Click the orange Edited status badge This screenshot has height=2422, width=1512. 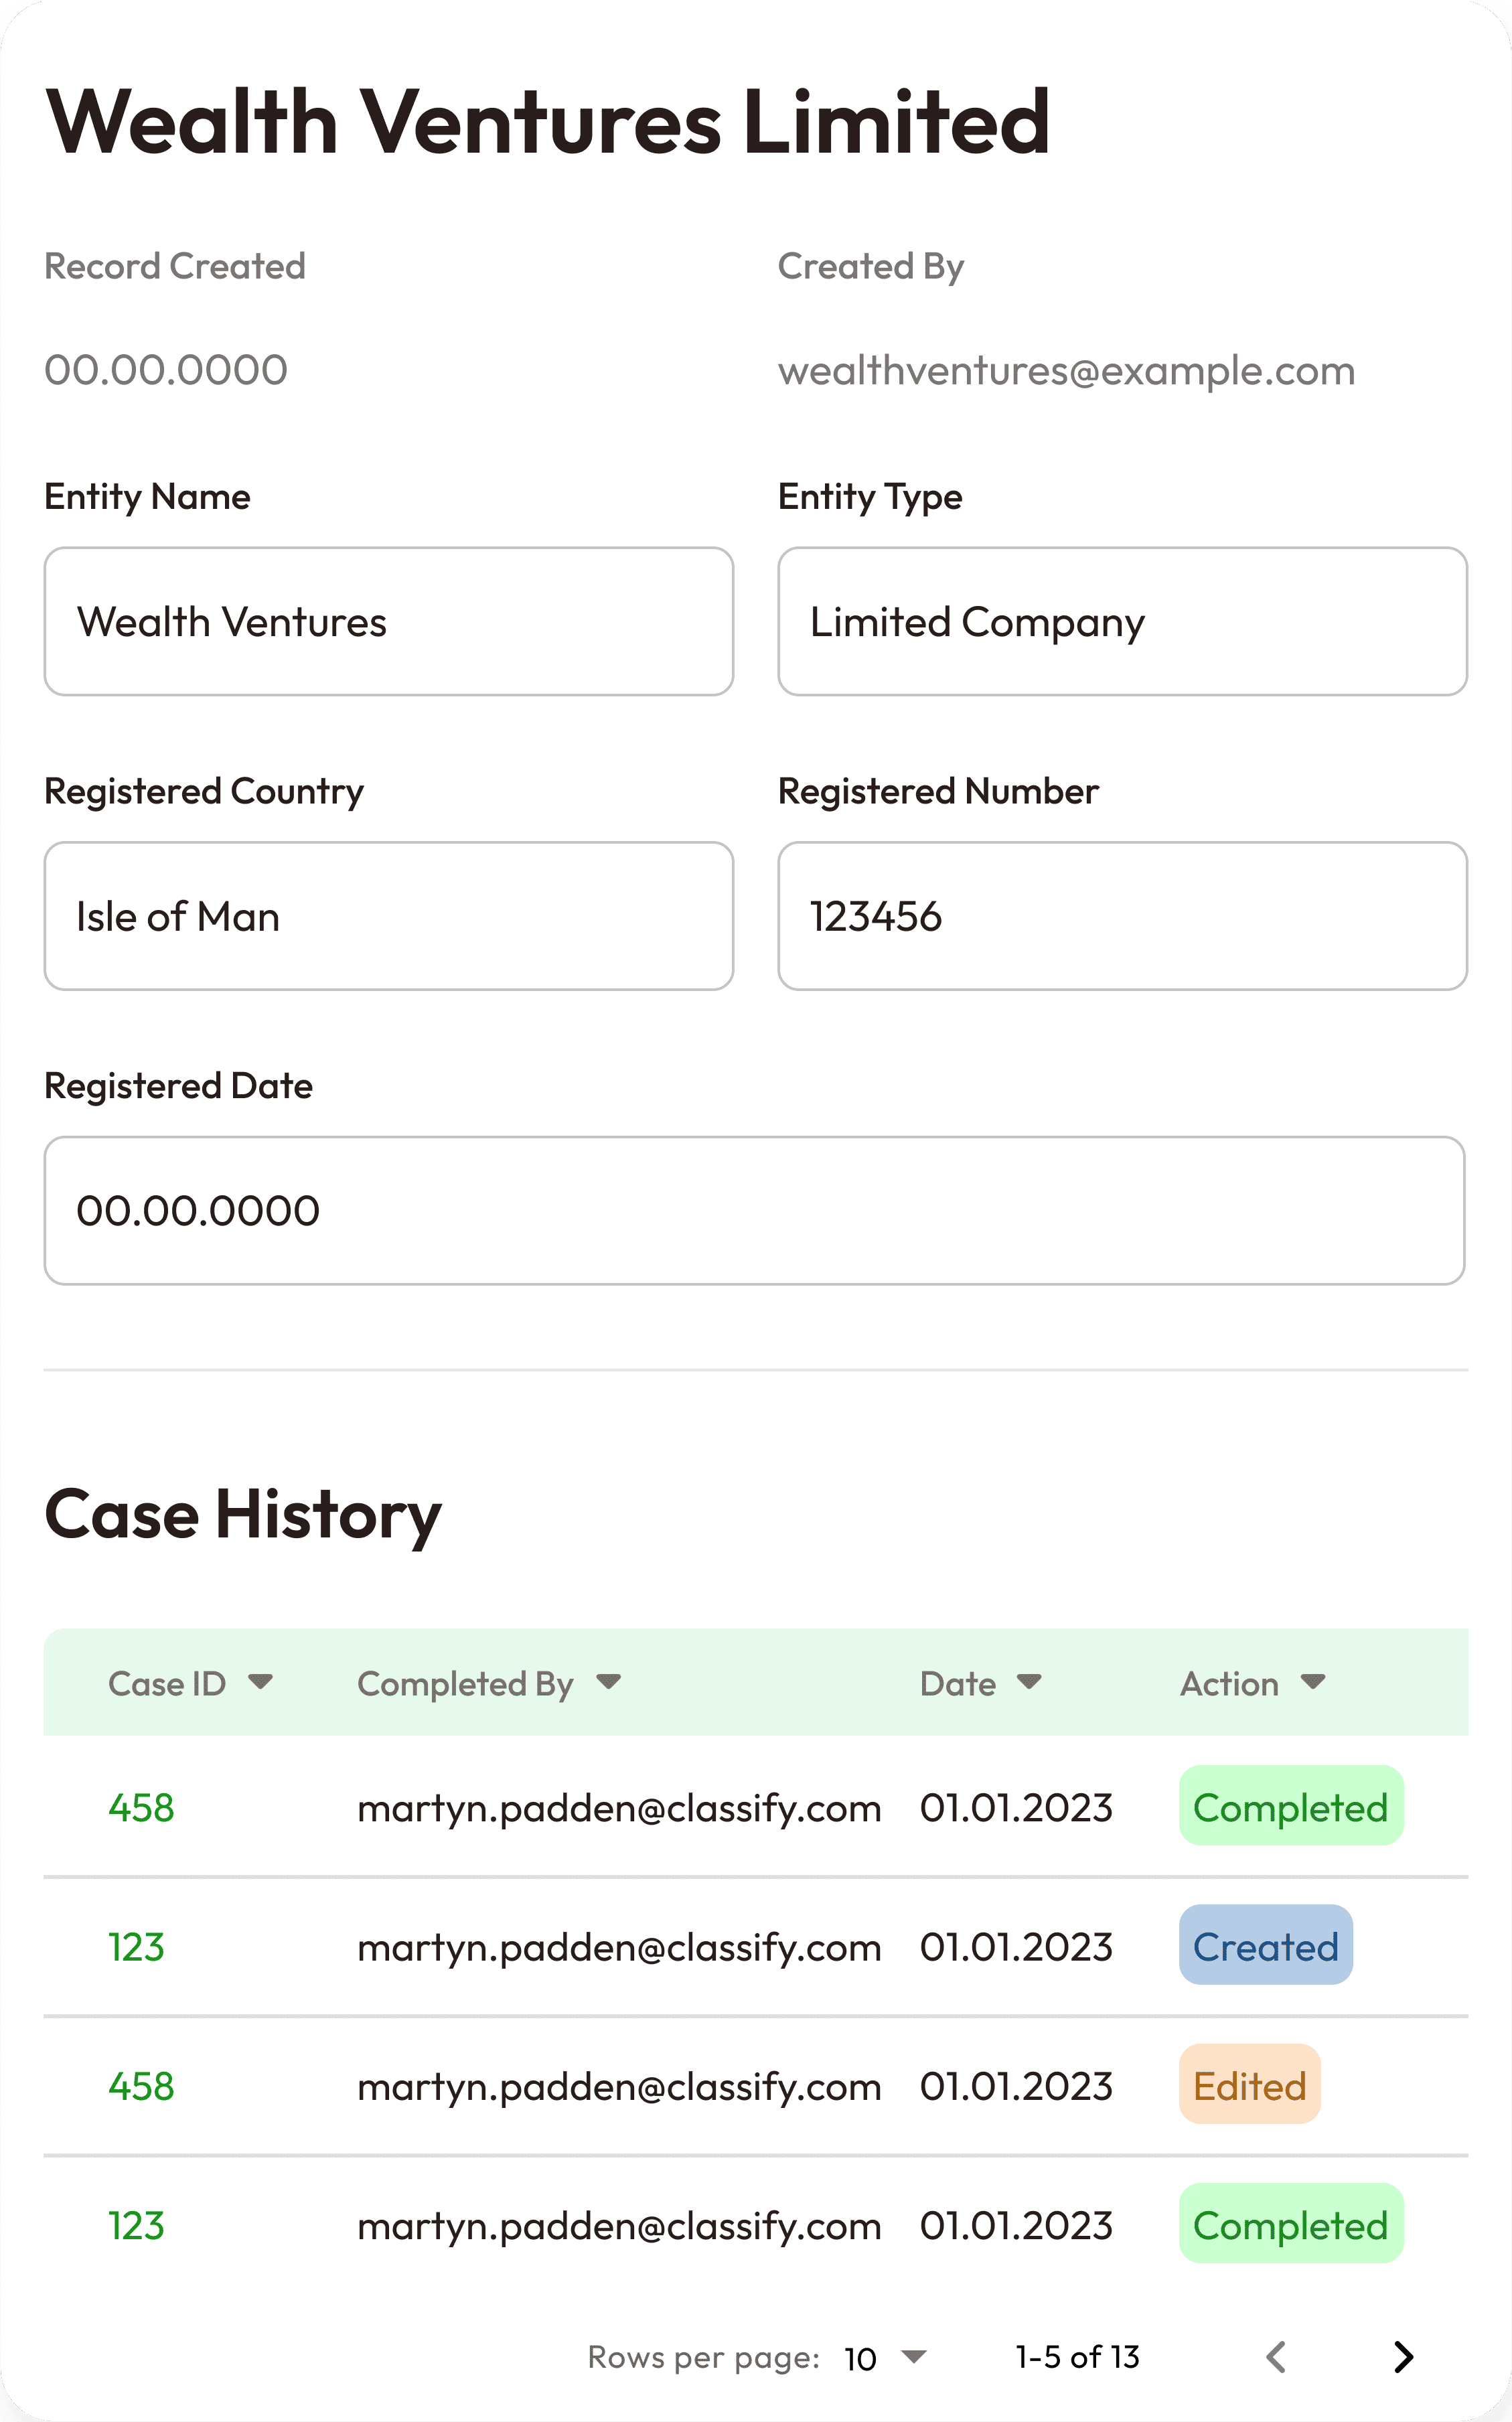(1249, 2085)
